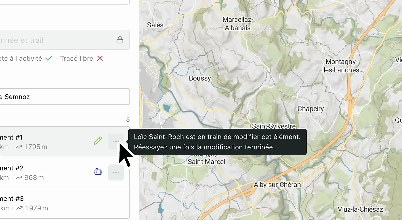Click the blue robot icon on segment #2
The width and height of the screenshot is (402, 220).
click(x=98, y=172)
